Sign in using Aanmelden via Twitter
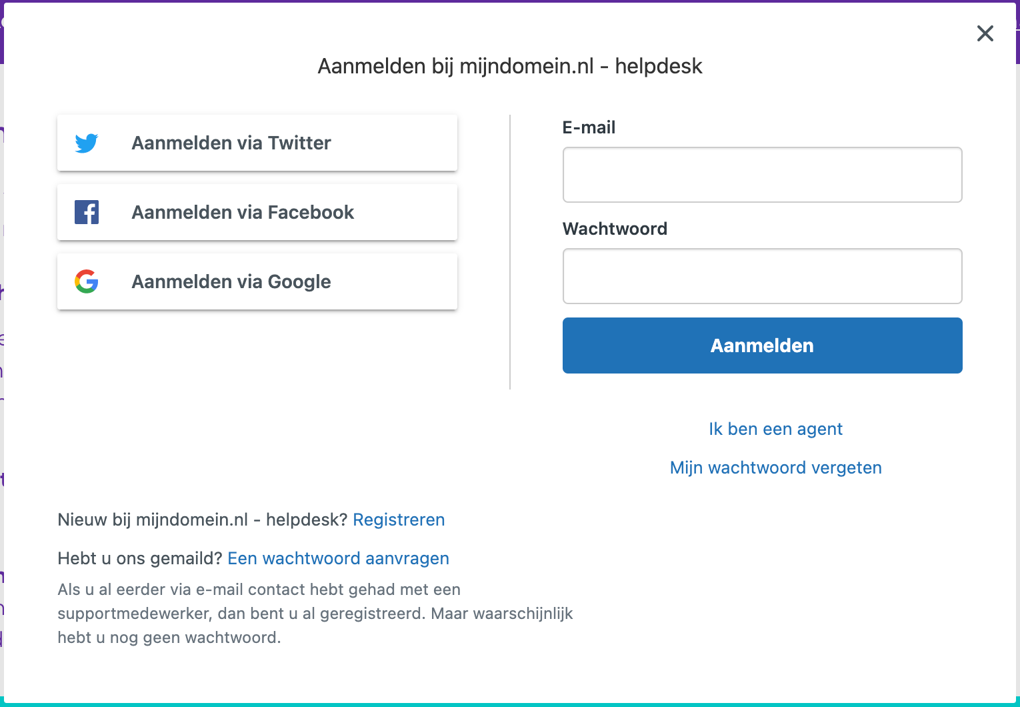 (x=257, y=143)
